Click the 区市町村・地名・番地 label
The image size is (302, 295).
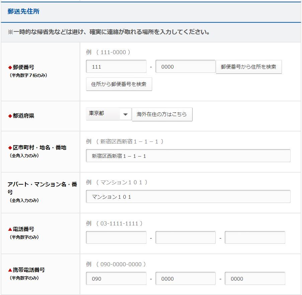39,147
